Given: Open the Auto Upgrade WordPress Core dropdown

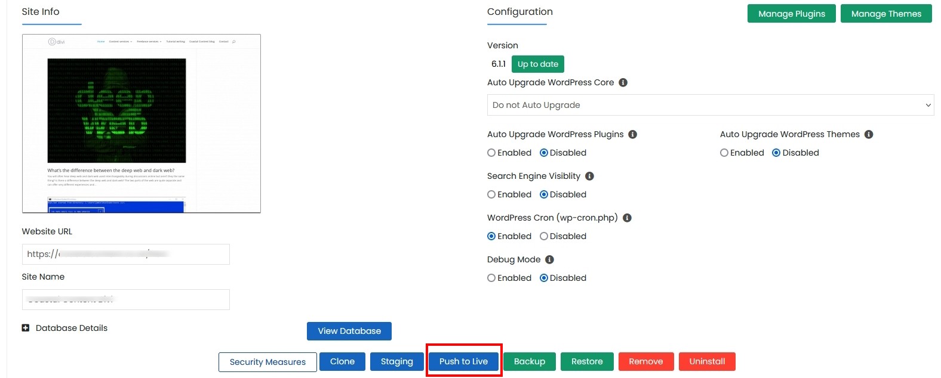Looking at the screenshot, I should coord(711,105).
